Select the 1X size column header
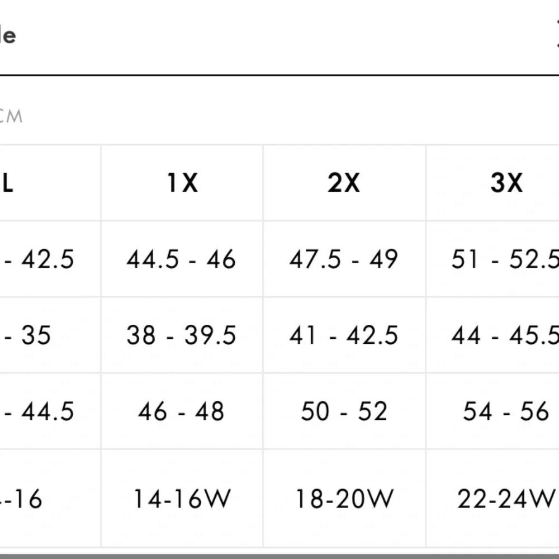Image resolution: width=559 pixels, height=559 pixels. coord(182,183)
